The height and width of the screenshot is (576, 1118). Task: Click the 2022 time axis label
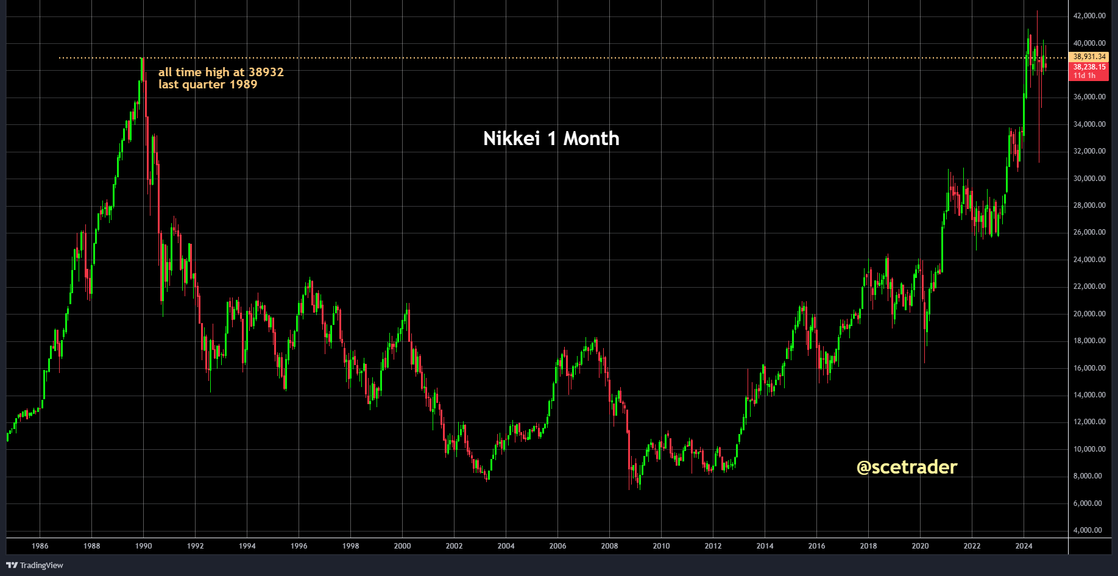click(972, 546)
